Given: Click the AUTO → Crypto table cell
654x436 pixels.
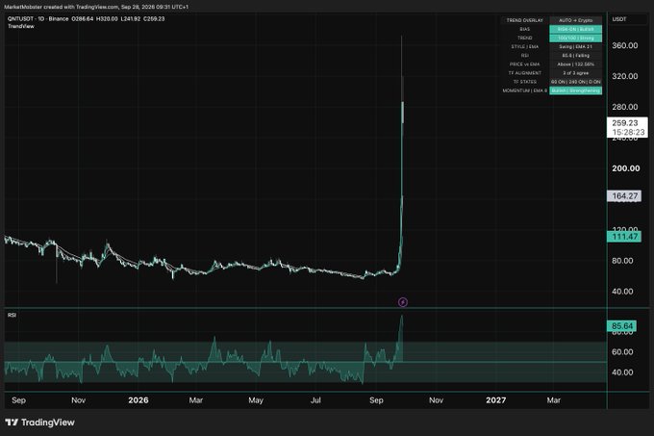Looking at the screenshot, I should pos(575,20).
